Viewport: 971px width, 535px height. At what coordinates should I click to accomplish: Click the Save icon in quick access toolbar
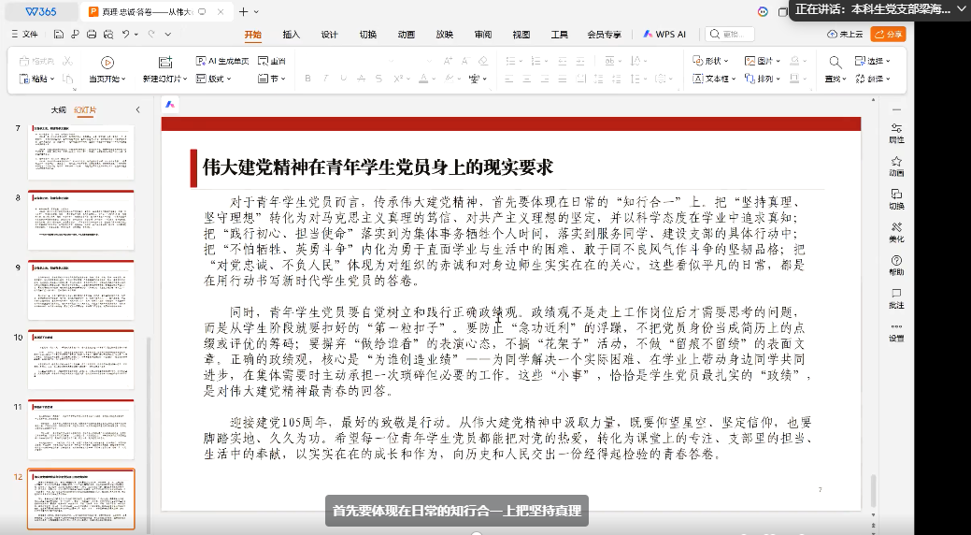pos(59,35)
